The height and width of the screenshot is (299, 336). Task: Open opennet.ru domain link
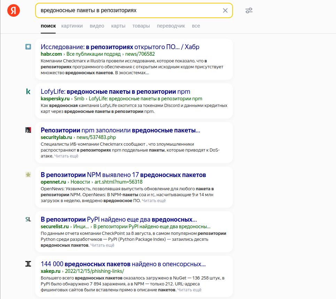click(x=53, y=182)
